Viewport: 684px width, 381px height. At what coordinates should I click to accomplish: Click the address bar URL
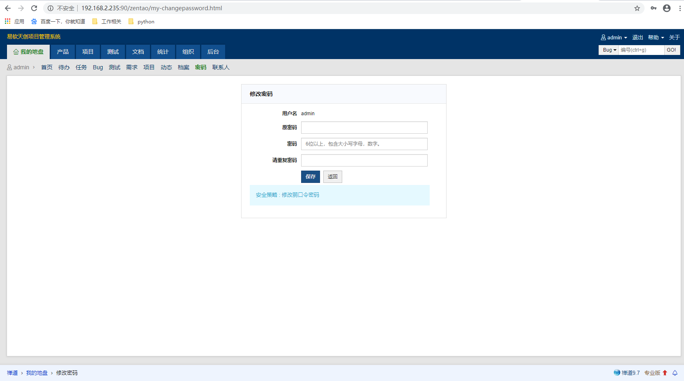pos(152,8)
